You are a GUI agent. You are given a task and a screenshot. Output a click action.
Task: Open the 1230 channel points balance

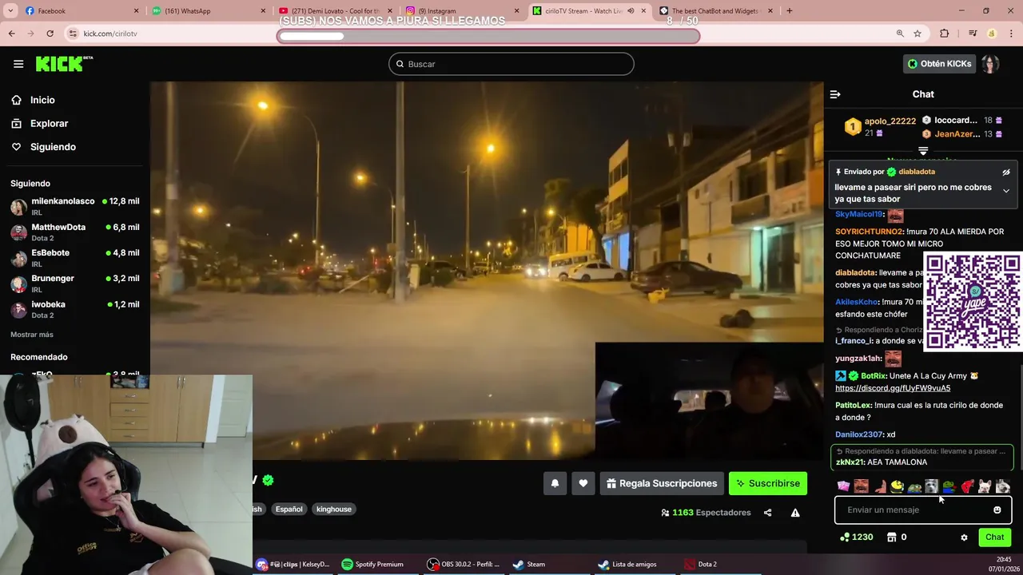tap(856, 537)
